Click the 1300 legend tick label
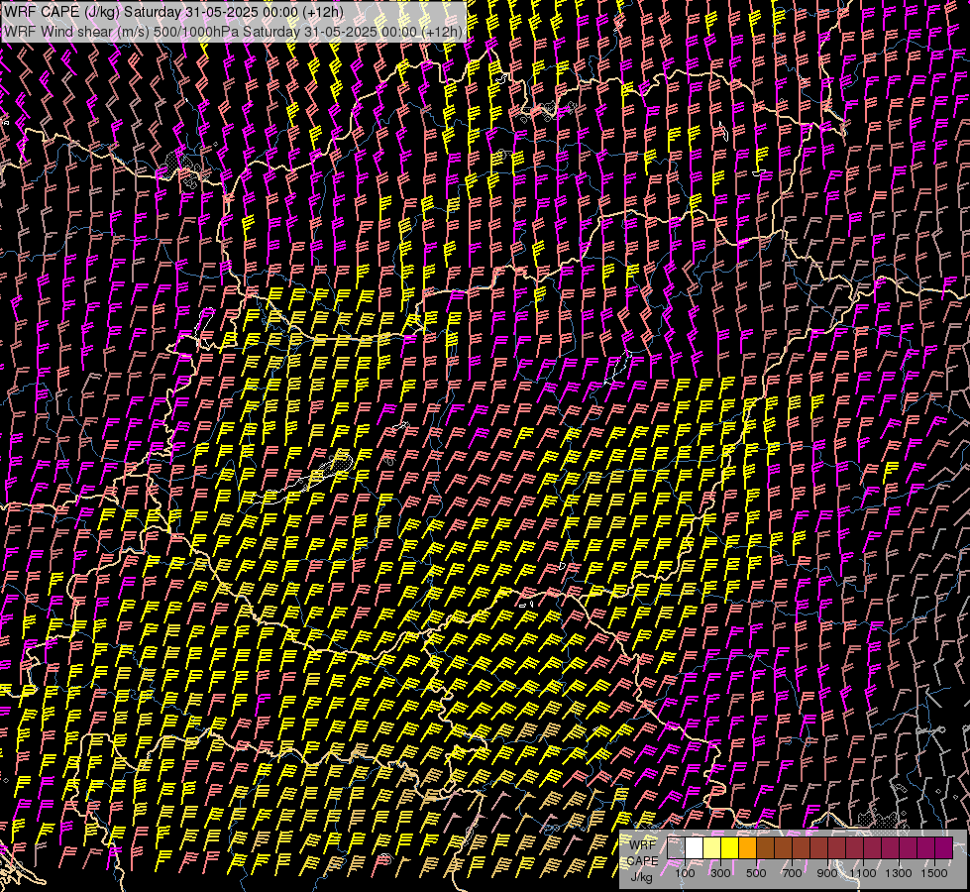970x892 pixels. 899,873
